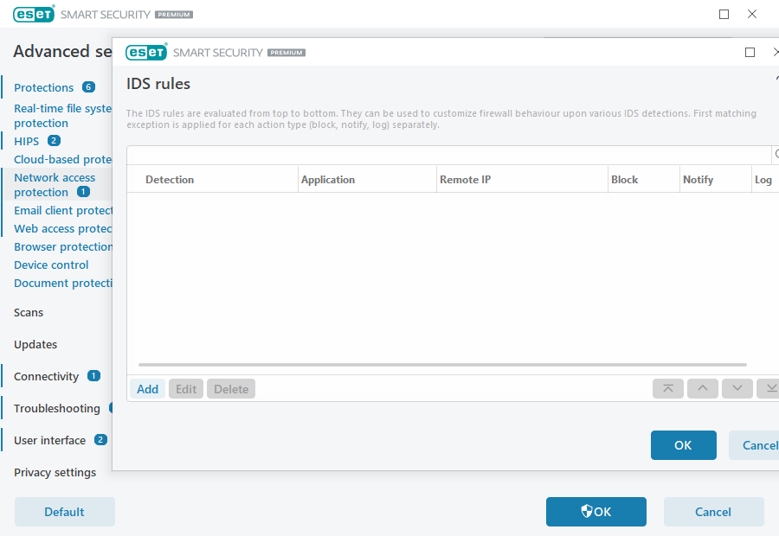
Task: Maximize the IDS rules dialog
Action: pyautogui.click(x=750, y=52)
